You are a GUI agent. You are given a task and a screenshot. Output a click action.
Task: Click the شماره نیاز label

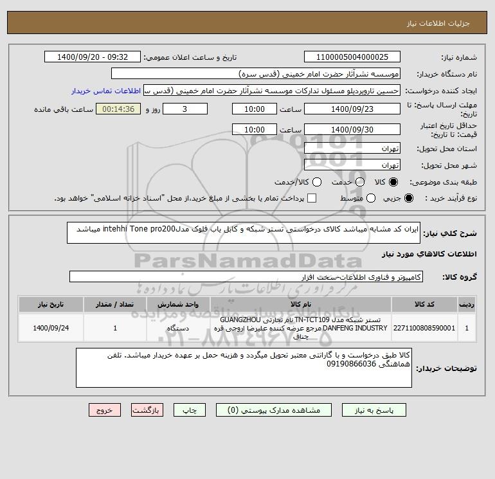[x=459, y=57]
